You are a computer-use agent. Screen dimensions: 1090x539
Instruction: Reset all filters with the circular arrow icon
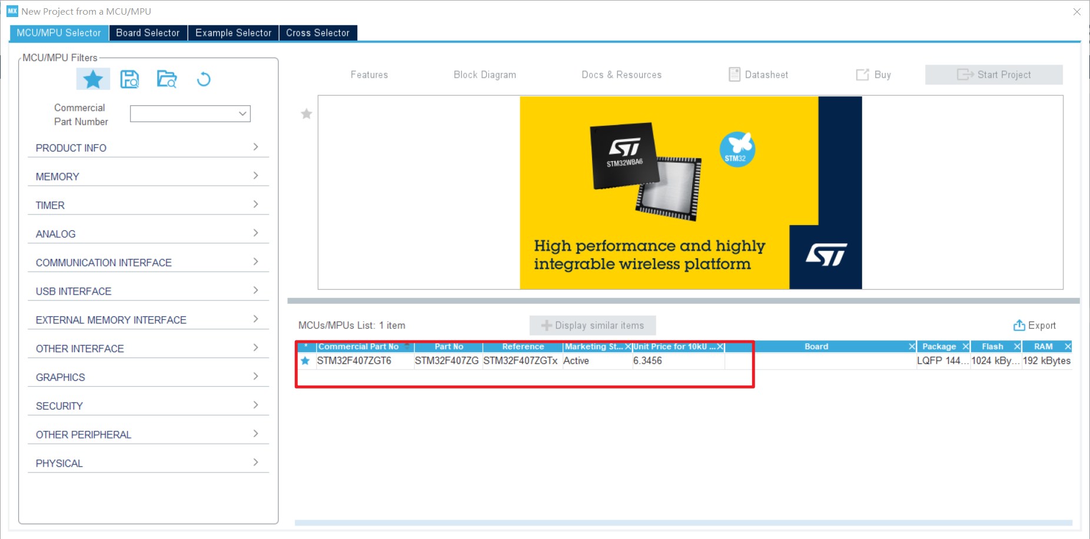pos(204,79)
